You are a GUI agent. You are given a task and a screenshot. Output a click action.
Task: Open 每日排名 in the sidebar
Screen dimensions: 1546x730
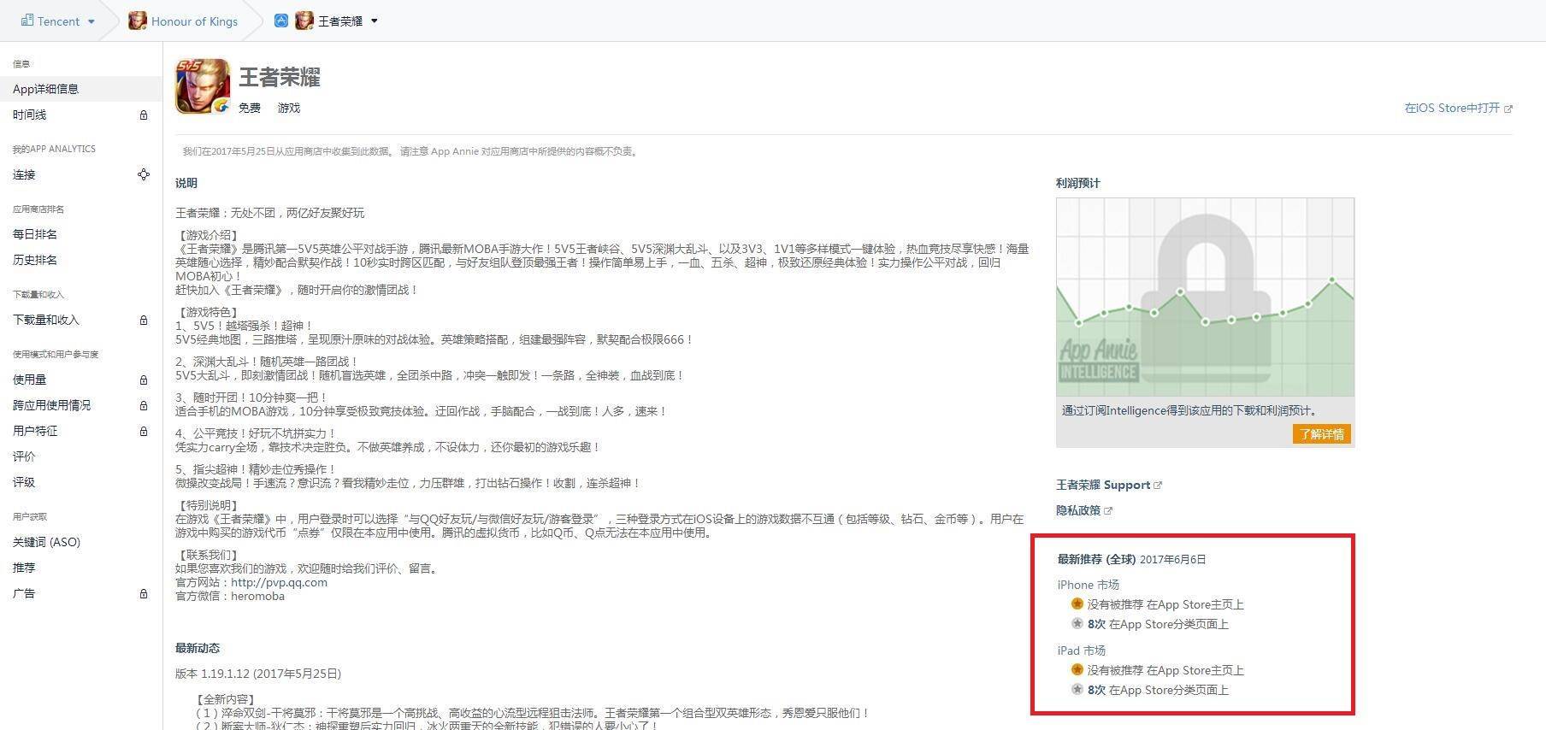(x=35, y=234)
